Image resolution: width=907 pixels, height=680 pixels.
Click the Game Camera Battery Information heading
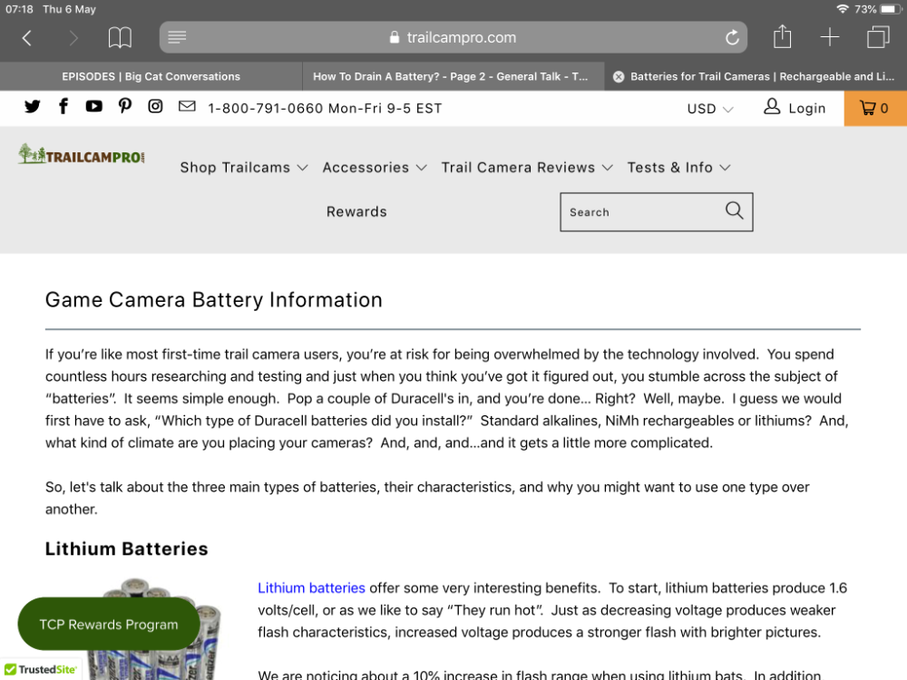click(213, 300)
